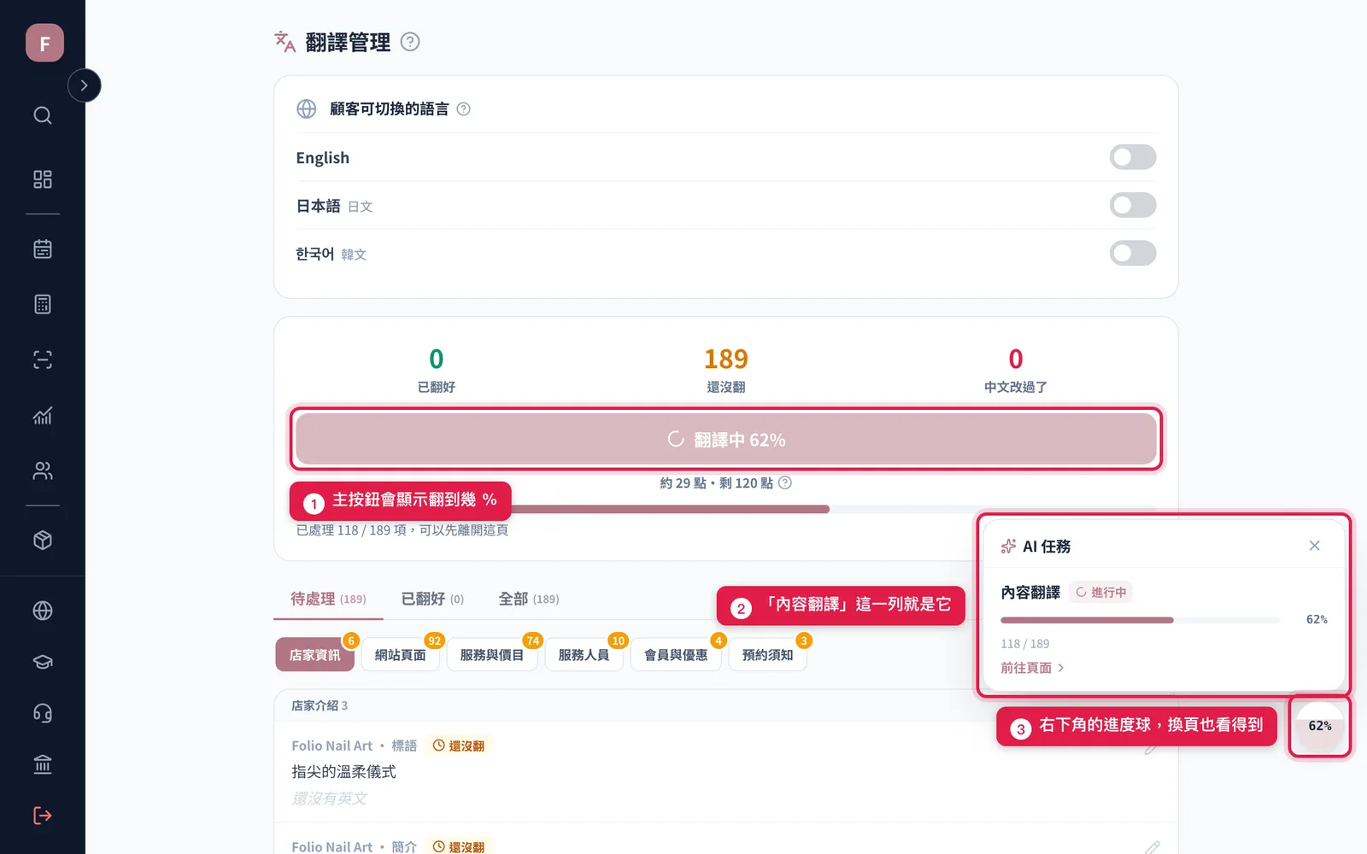The height and width of the screenshot is (854, 1367).
Task: Click the 翻譯中 62% main button
Action: 726,439
